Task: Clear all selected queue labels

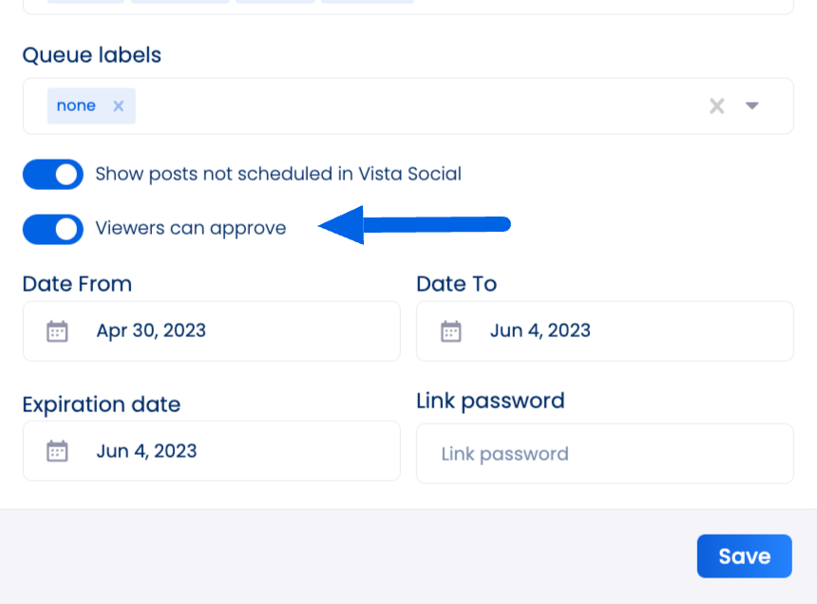Action: click(717, 106)
